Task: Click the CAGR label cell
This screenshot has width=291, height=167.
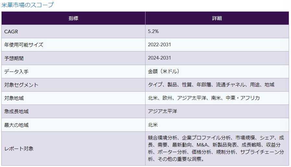Action: 11,31
